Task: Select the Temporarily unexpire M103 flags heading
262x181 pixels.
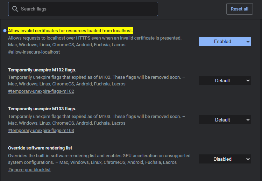Action: click(42, 109)
